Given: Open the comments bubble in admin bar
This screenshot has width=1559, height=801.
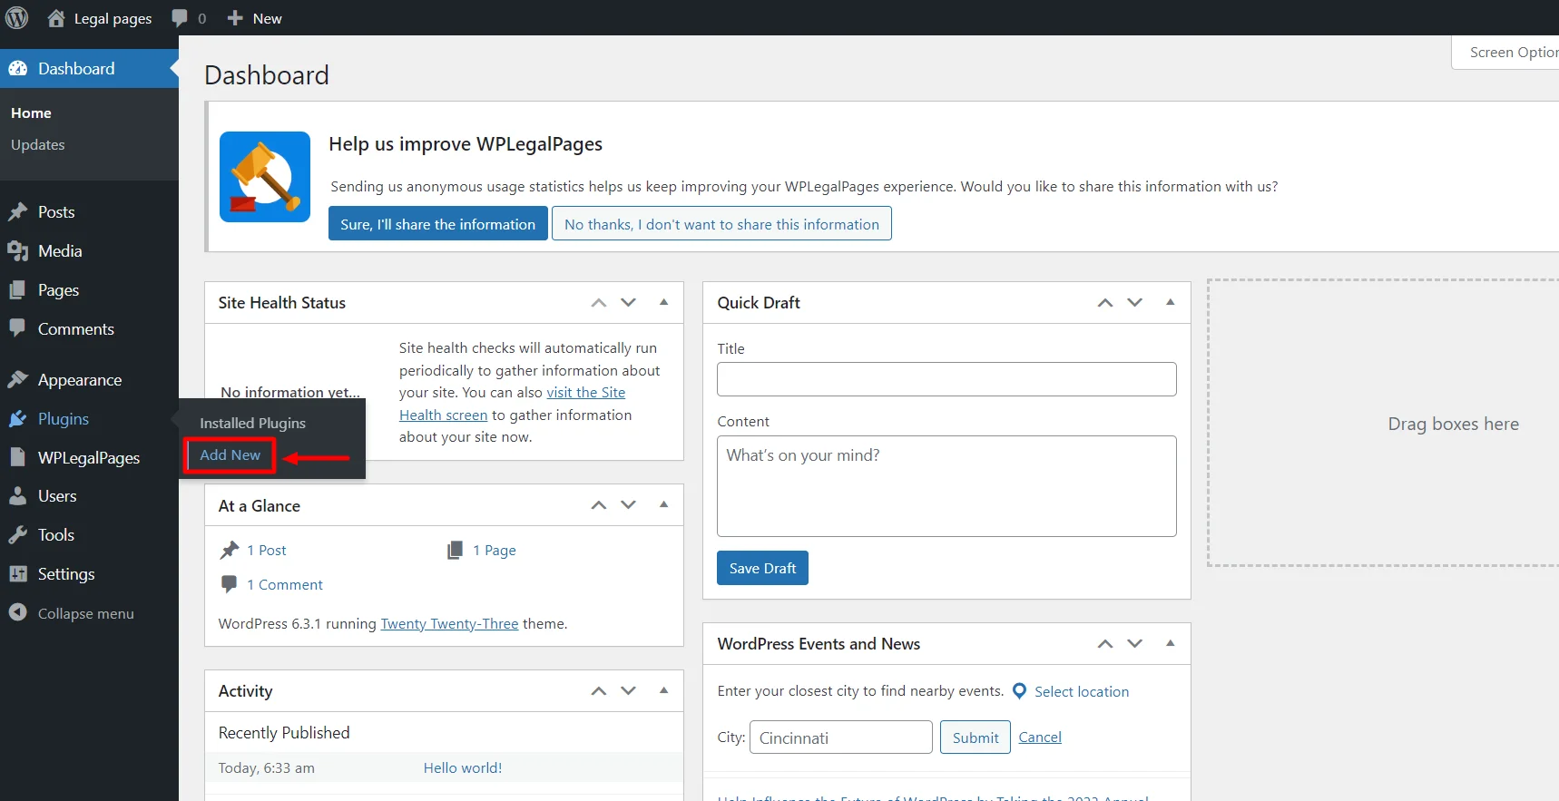Looking at the screenshot, I should (x=180, y=18).
